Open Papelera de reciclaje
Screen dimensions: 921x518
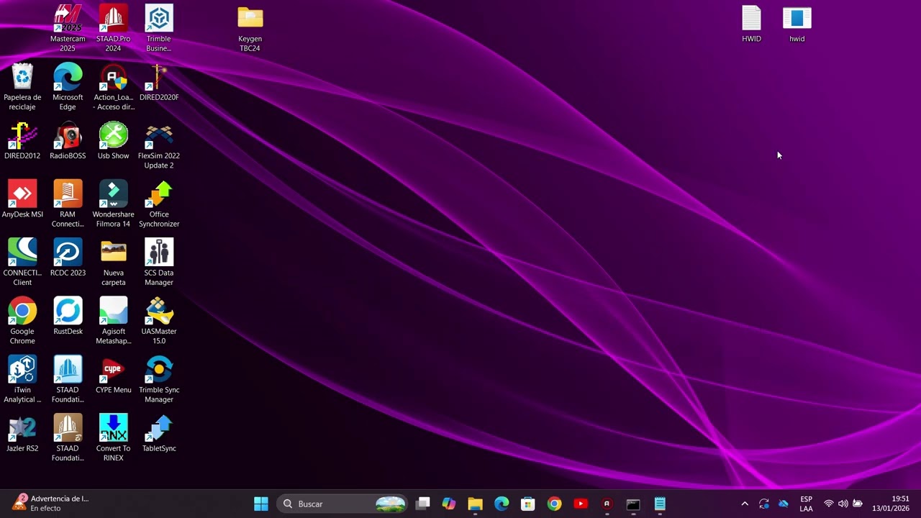[x=22, y=87]
